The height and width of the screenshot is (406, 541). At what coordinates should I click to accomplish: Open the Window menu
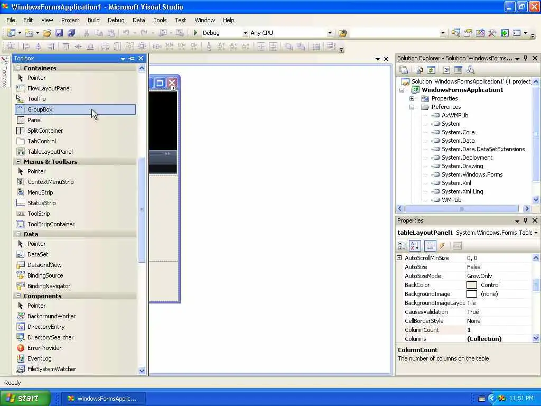[x=204, y=21]
